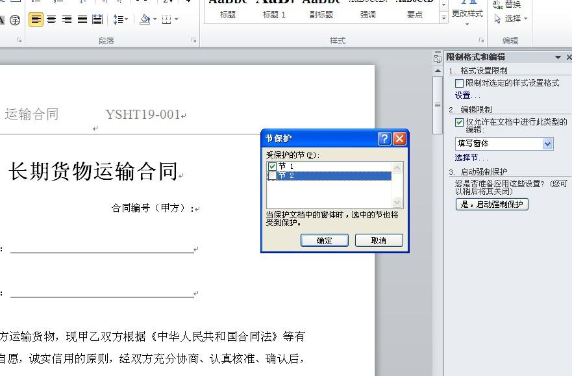
Task: Click the vertical scrollbar thumb of the document
Action: pos(438,105)
